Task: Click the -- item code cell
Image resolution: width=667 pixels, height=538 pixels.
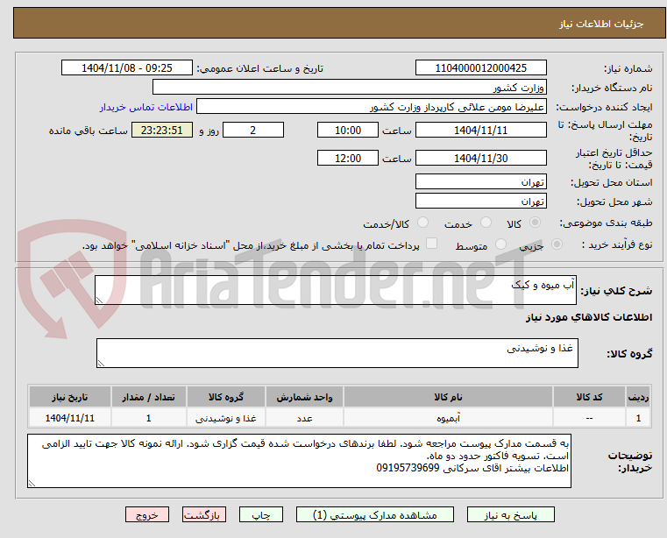Action: tap(589, 418)
